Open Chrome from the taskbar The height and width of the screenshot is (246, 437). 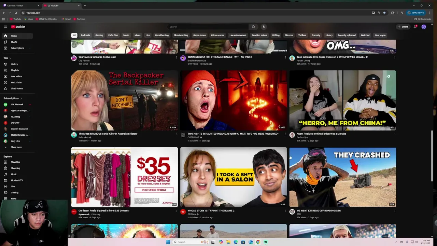[x=258, y=242]
